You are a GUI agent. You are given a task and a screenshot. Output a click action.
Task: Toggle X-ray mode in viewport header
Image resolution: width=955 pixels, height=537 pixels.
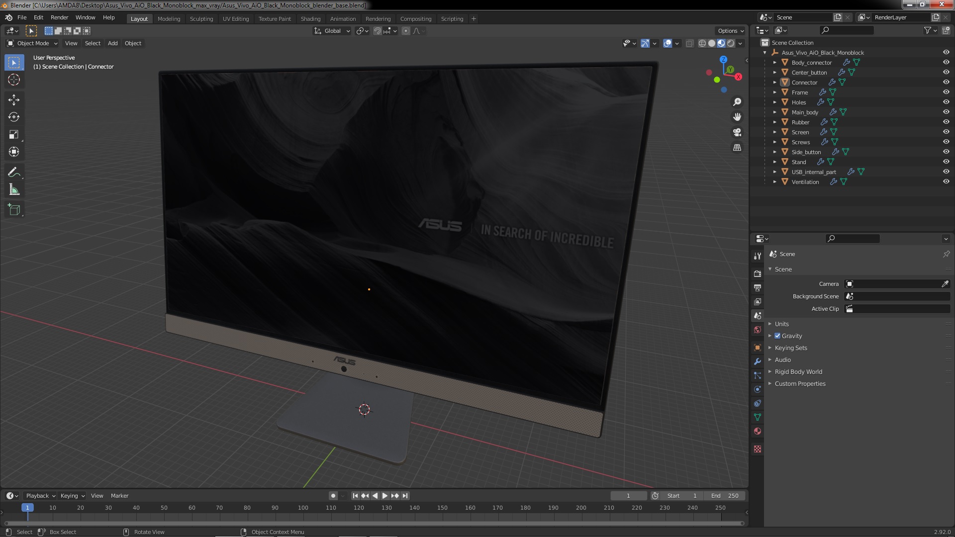click(x=689, y=44)
